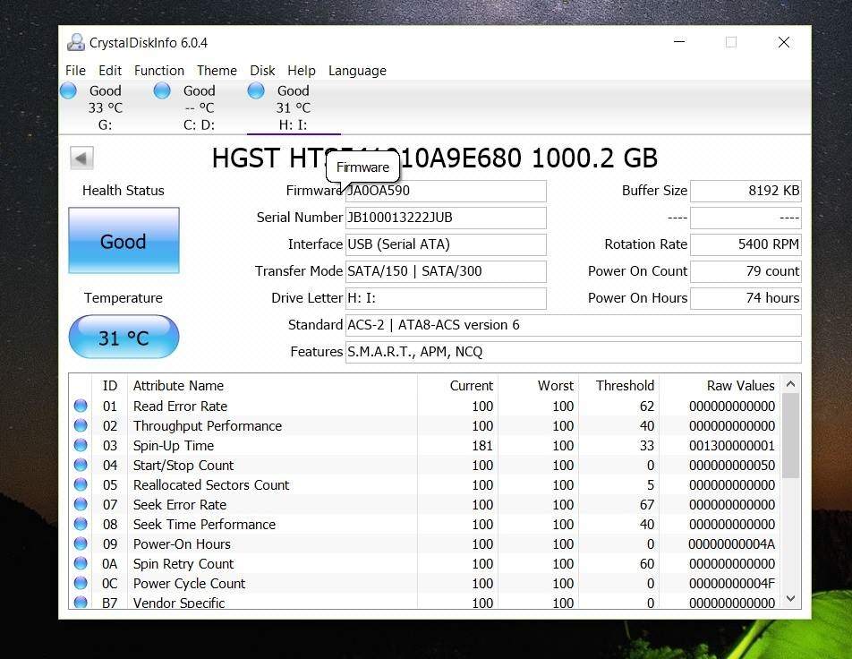The height and width of the screenshot is (659, 852).
Task: Click the Raw Values column header
Action: [x=720, y=386]
